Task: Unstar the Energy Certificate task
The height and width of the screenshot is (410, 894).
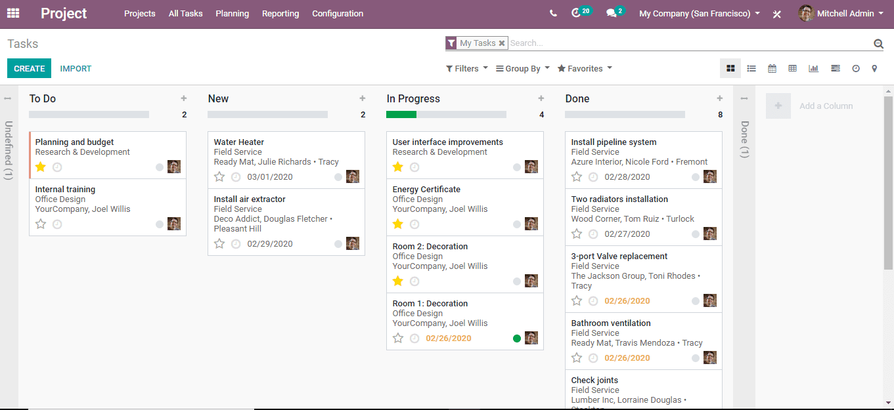Action: [398, 224]
